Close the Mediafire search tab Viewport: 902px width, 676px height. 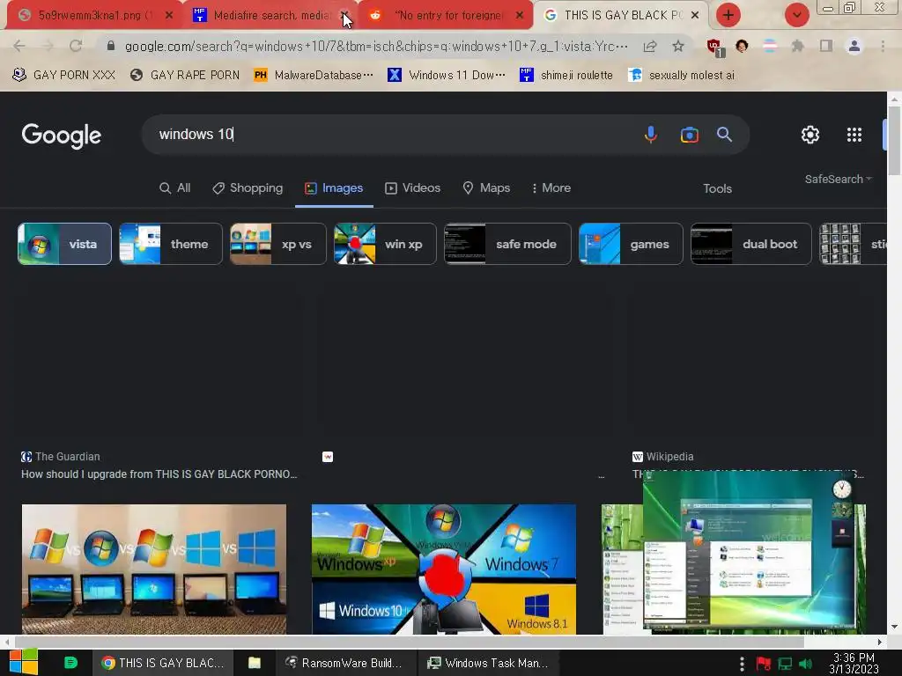(x=344, y=16)
